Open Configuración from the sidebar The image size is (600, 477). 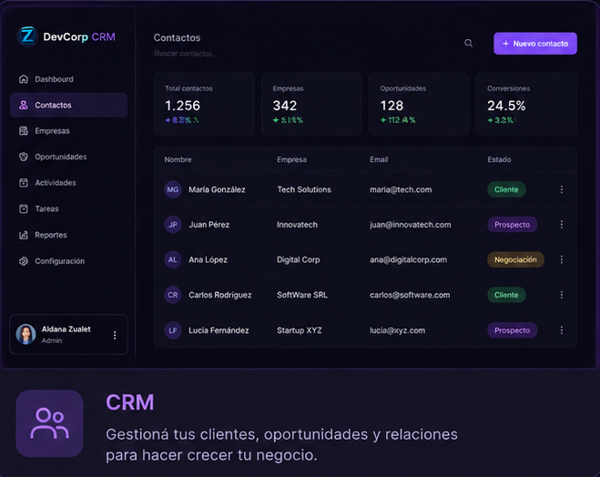[x=69, y=261]
